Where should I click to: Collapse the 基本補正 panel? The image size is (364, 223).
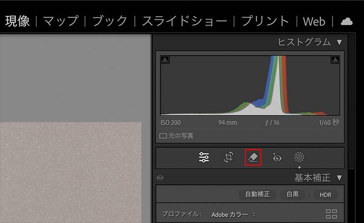[x=339, y=178]
